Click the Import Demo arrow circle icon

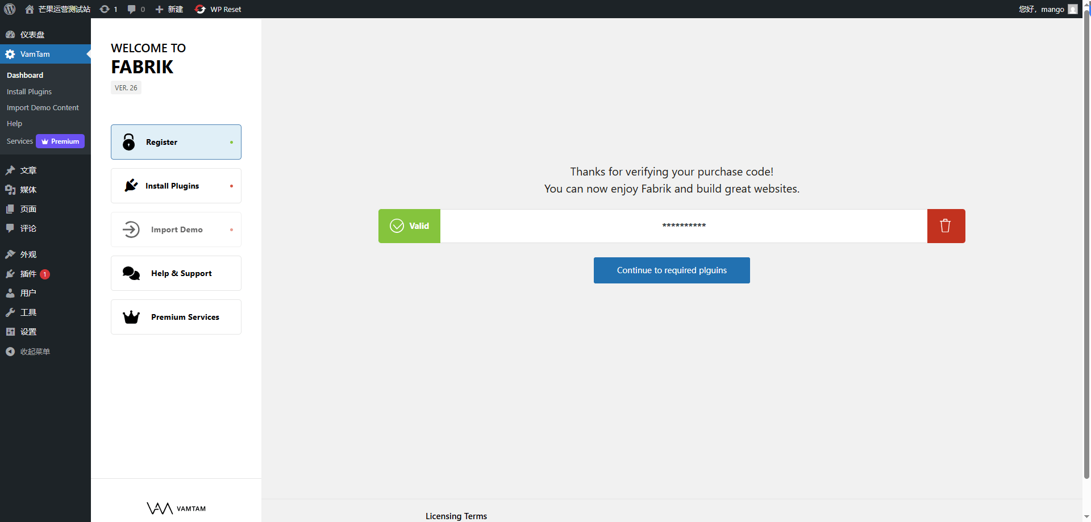pos(131,229)
